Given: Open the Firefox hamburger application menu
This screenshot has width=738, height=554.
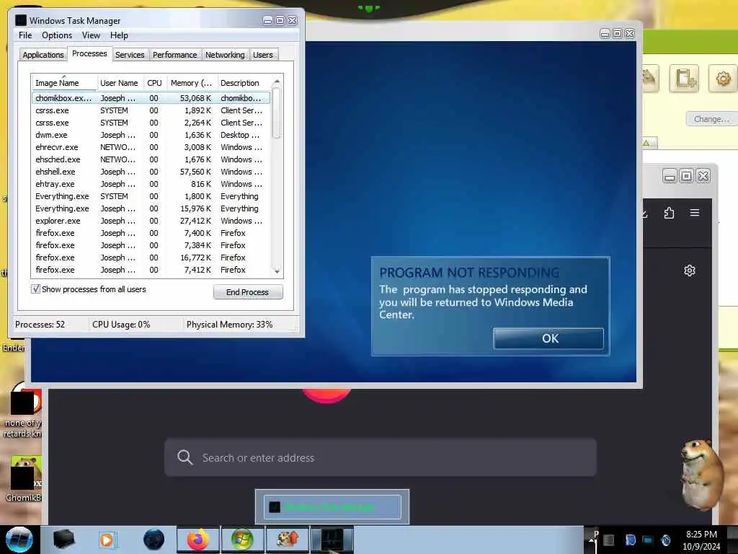Looking at the screenshot, I should click(695, 213).
